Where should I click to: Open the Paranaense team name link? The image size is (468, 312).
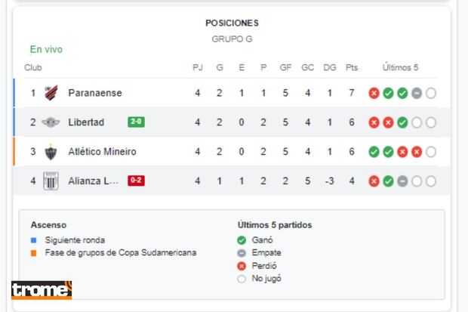click(95, 93)
